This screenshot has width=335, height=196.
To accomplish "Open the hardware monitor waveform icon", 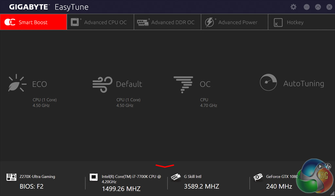I will coord(327,167).
